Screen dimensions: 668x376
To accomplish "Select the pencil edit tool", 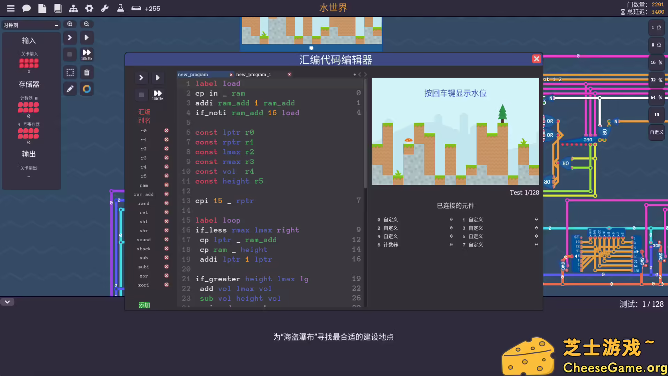I will point(70,89).
